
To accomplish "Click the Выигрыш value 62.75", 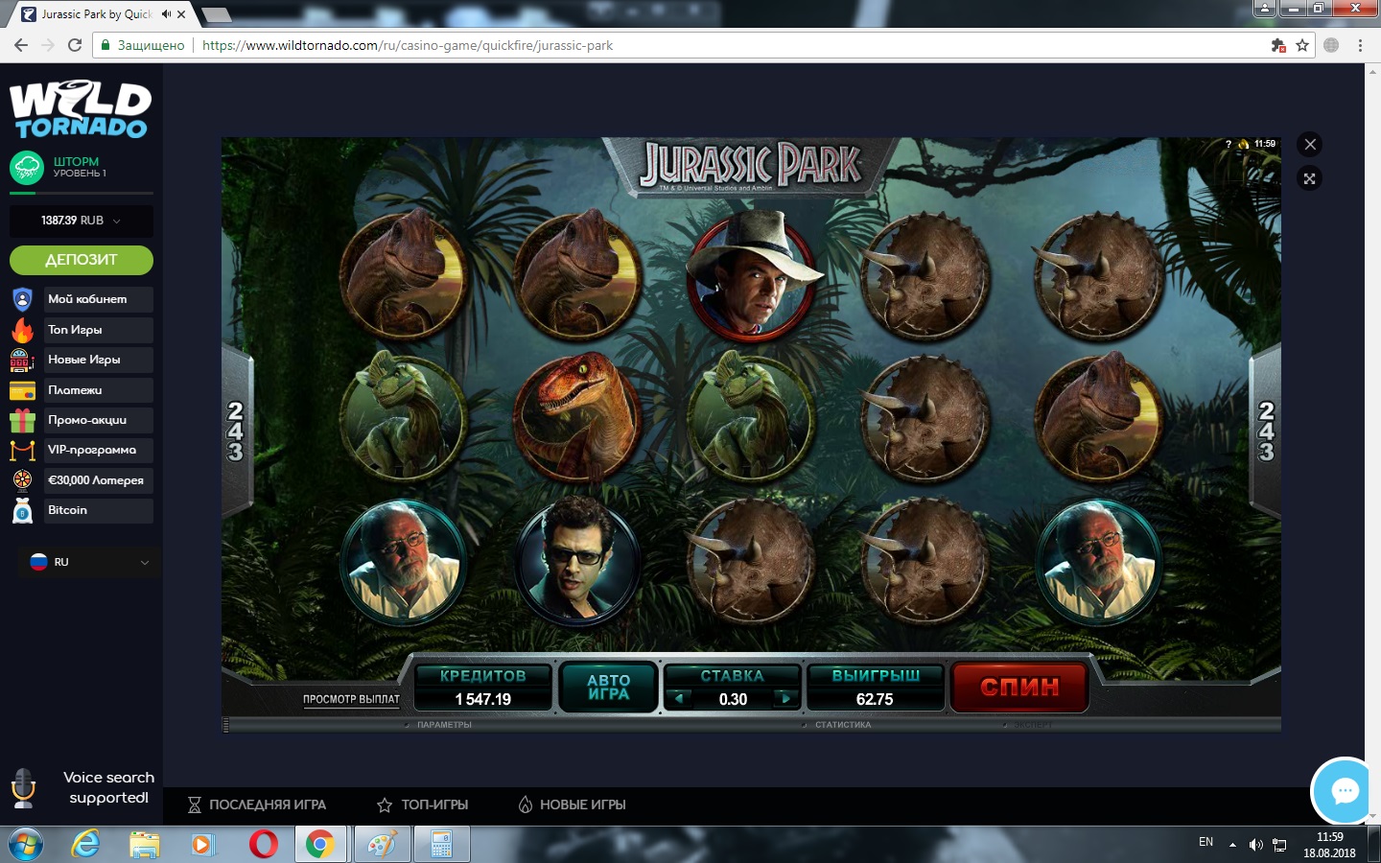I will point(875,699).
